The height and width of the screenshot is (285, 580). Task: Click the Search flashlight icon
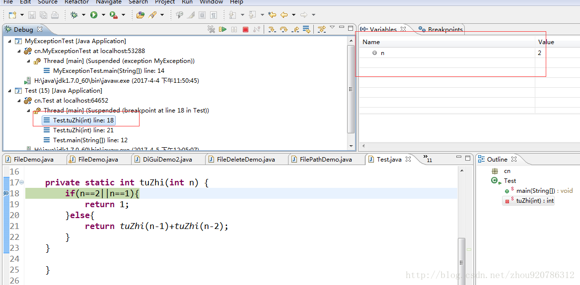(x=152, y=15)
